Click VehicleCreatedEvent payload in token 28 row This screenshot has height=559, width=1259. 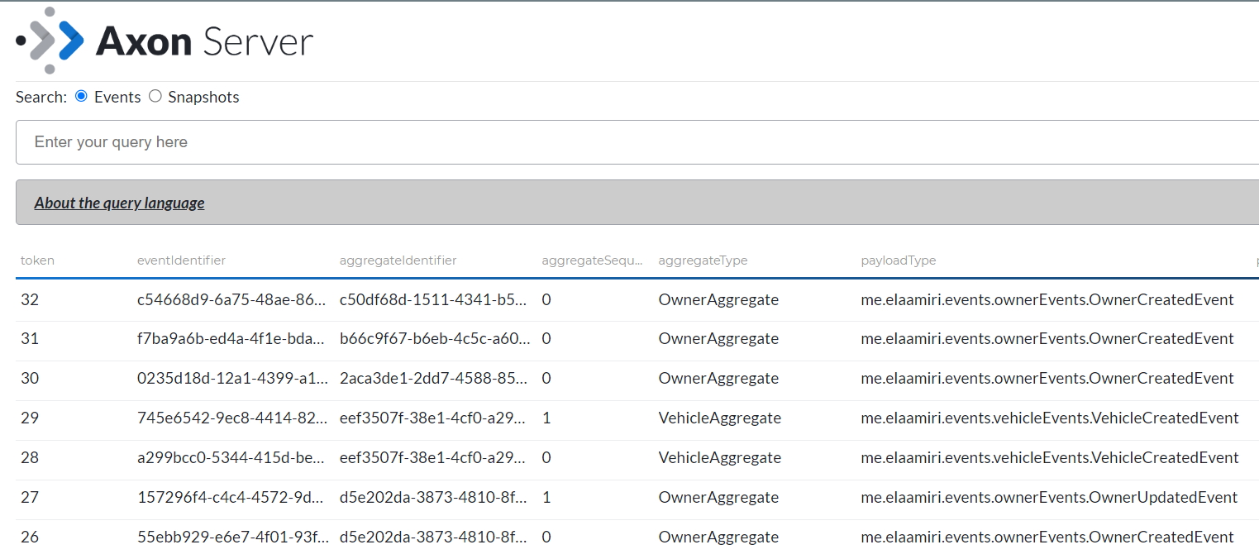[1050, 458]
